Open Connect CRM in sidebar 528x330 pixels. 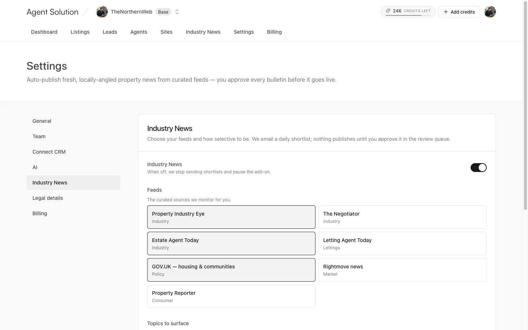click(x=73, y=152)
